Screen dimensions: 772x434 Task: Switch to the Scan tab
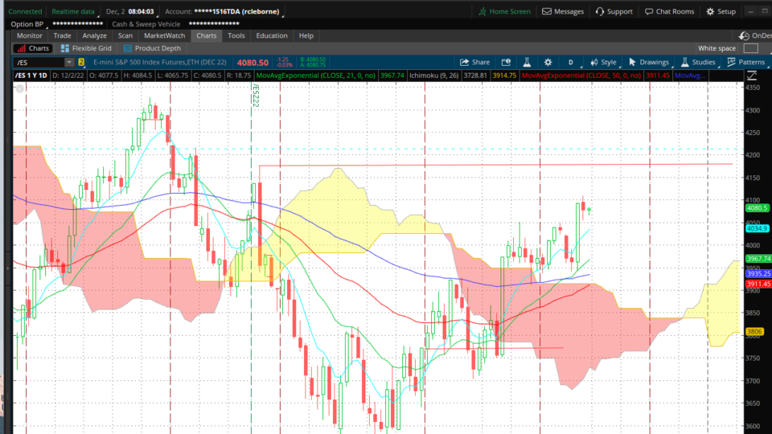(x=125, y=35)
